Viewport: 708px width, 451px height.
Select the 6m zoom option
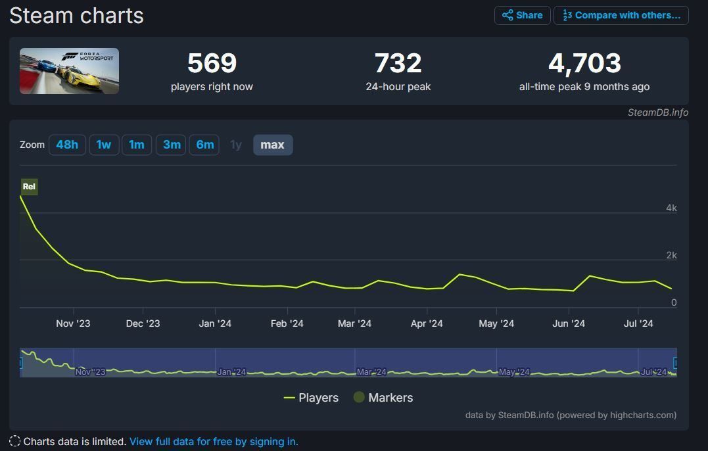[204, 145]
